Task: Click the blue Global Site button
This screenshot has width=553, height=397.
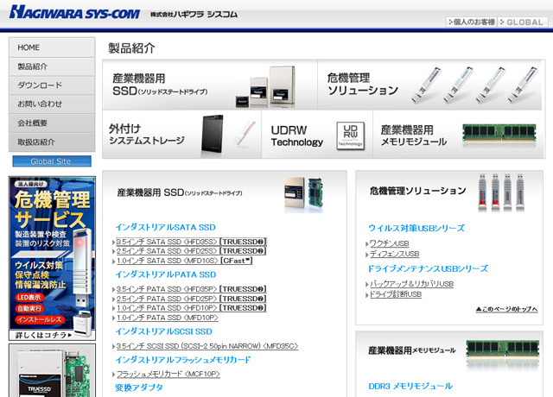Action: pyautogui.click(x=52, y=161)
